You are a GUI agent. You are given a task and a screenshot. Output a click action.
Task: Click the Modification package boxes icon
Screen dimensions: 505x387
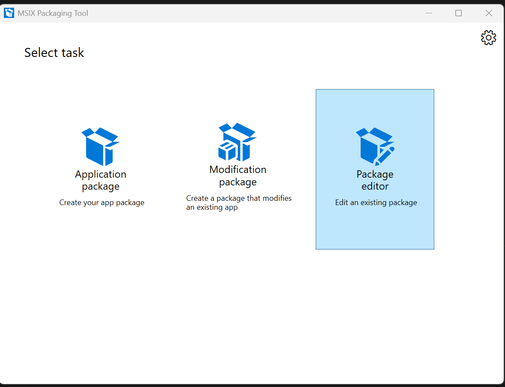coord(237,142)
